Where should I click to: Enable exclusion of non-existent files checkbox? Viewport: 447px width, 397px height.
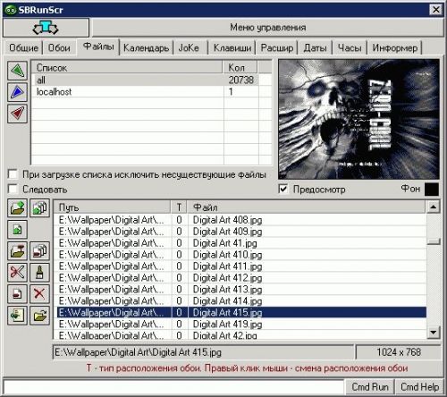[x=13, y=174]
